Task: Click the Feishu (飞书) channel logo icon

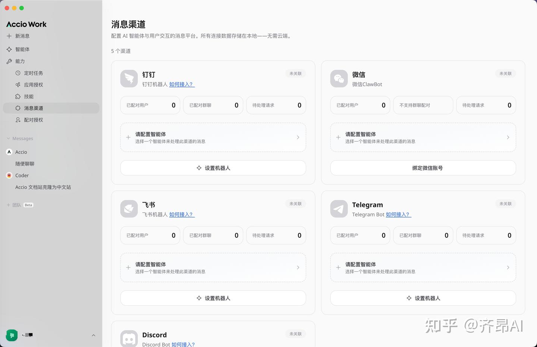Action: [x=129, y=209]
